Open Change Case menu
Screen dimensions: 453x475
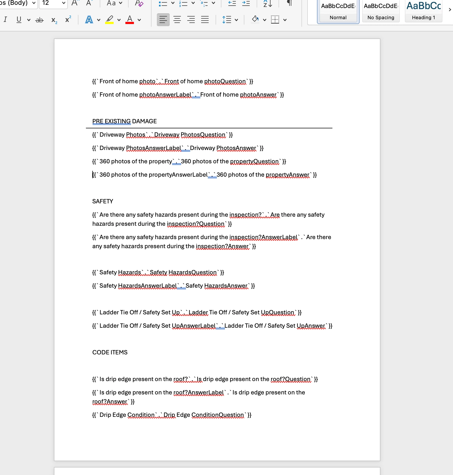point(114,3)
